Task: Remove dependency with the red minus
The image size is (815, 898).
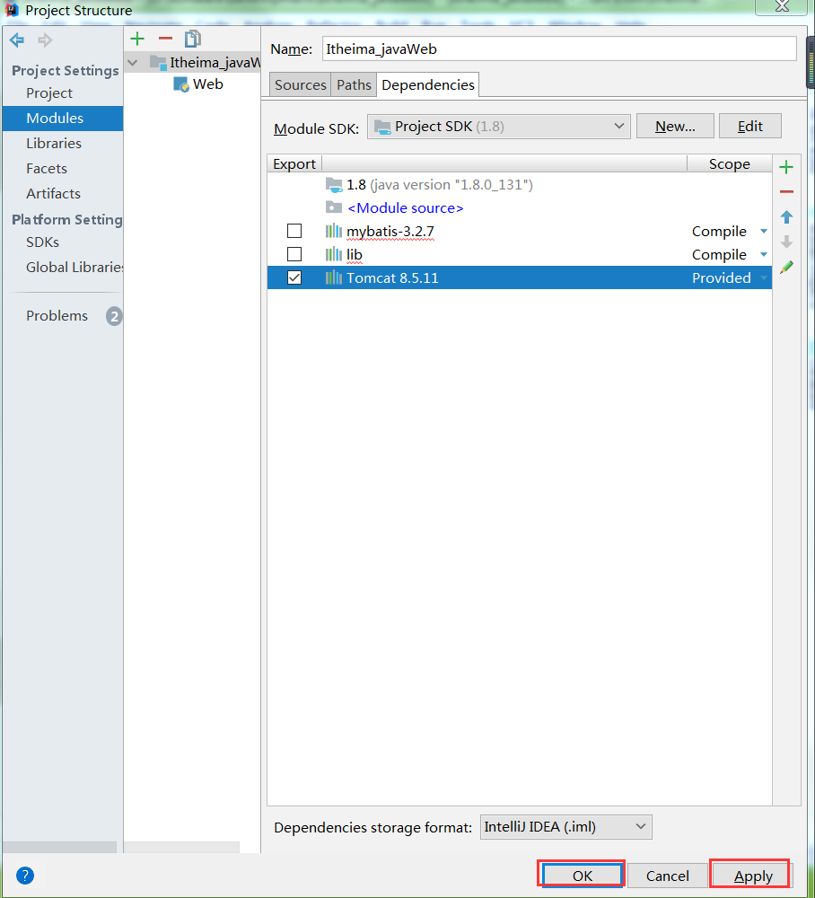Action: [786, 192]
